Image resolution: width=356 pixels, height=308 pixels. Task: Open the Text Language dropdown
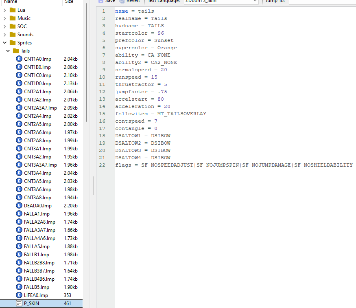(x=221, y=1)
